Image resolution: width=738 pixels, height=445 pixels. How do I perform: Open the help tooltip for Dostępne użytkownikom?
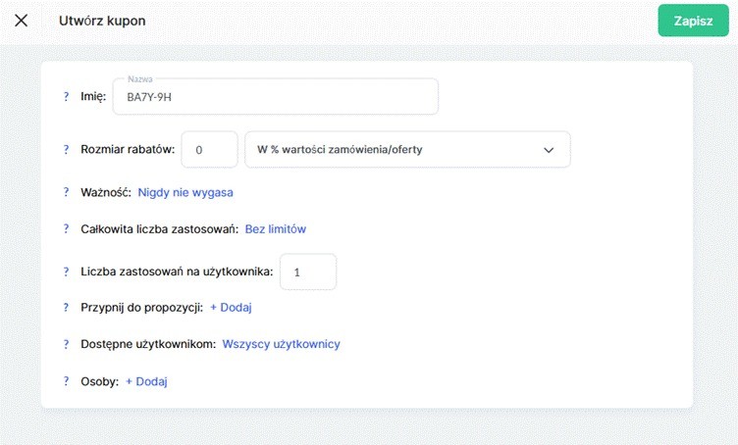(x=66, y=344)
